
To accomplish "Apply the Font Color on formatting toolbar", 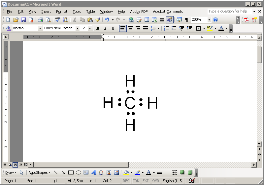I will [x=221, y=28].
